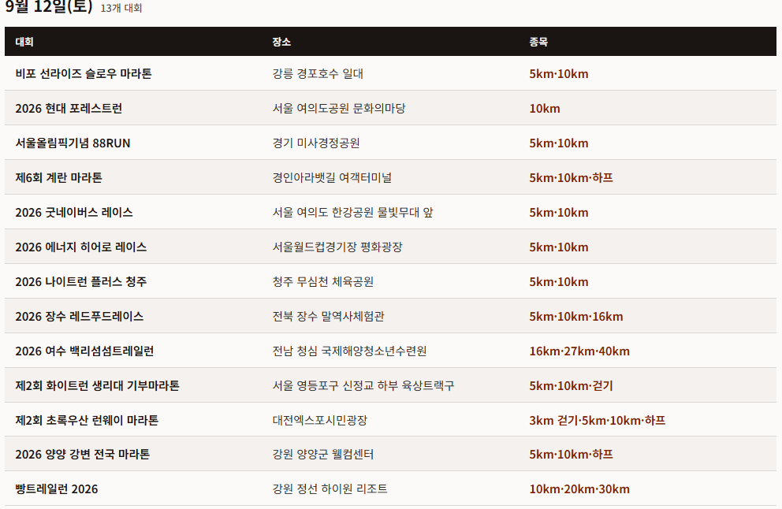Click the venue 전남 청심 국제해양청소년수련원
The width and height of the screenshot is (782, 509).
pos(349,351)
